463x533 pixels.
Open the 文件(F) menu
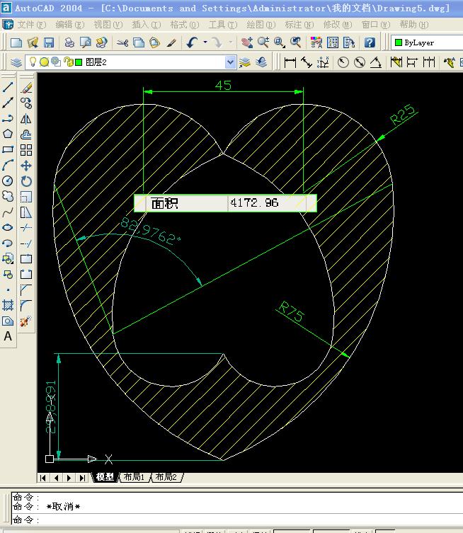[x=31, y=25]
